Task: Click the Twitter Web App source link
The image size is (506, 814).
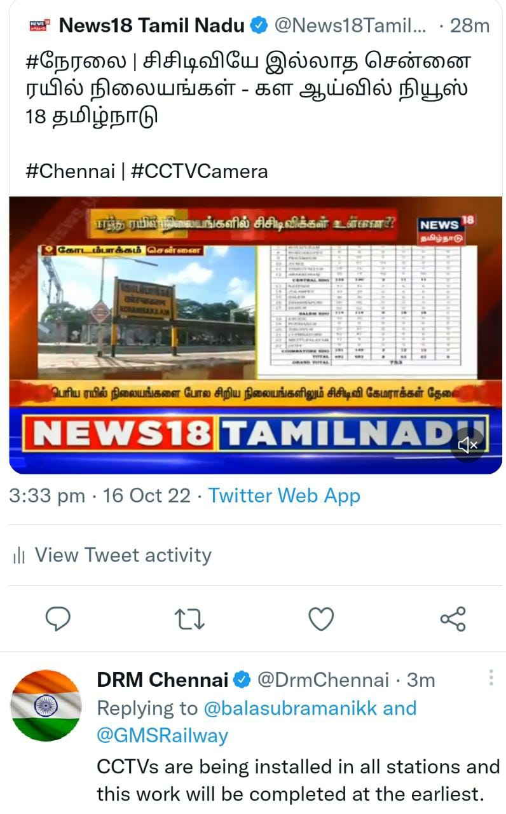Action: pyautogui.click(x=284, y=496)
